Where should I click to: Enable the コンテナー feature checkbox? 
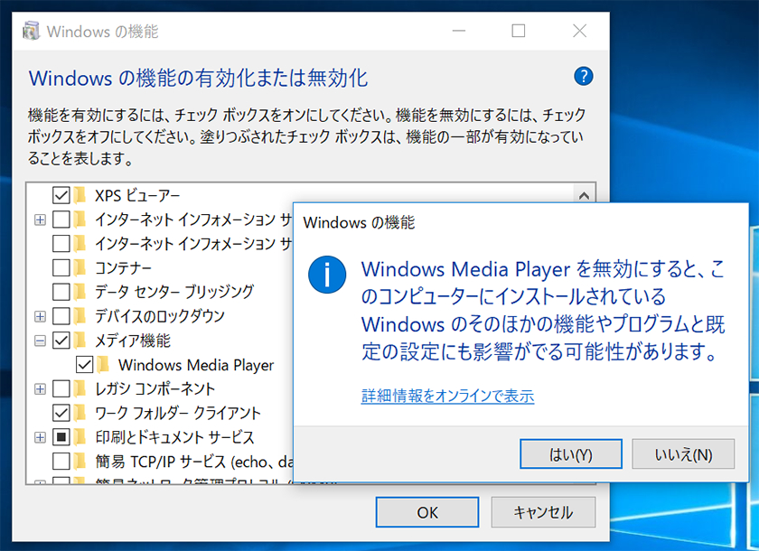coord(61,267)
